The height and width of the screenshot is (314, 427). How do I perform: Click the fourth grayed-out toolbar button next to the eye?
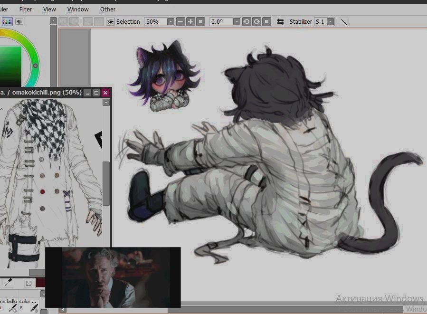click(x=99, y=22)
